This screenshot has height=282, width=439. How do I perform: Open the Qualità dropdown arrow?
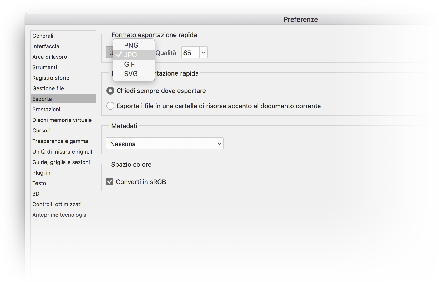tap(203, 52)
